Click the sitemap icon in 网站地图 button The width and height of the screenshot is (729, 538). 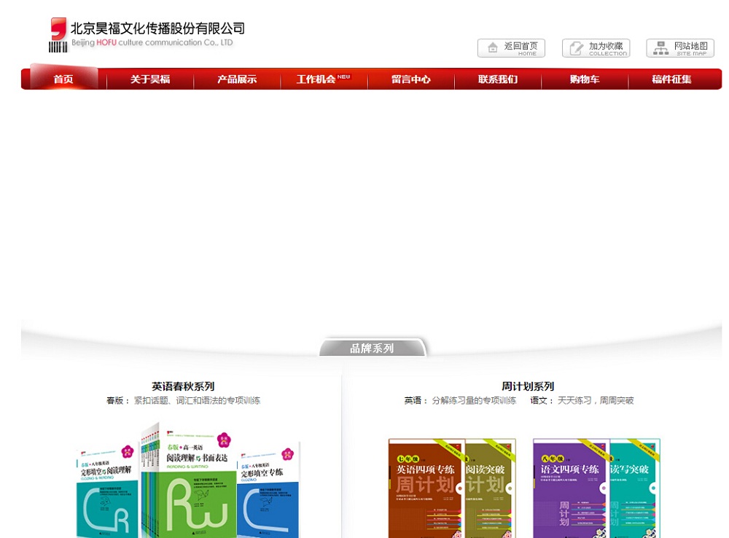(660, 48)
